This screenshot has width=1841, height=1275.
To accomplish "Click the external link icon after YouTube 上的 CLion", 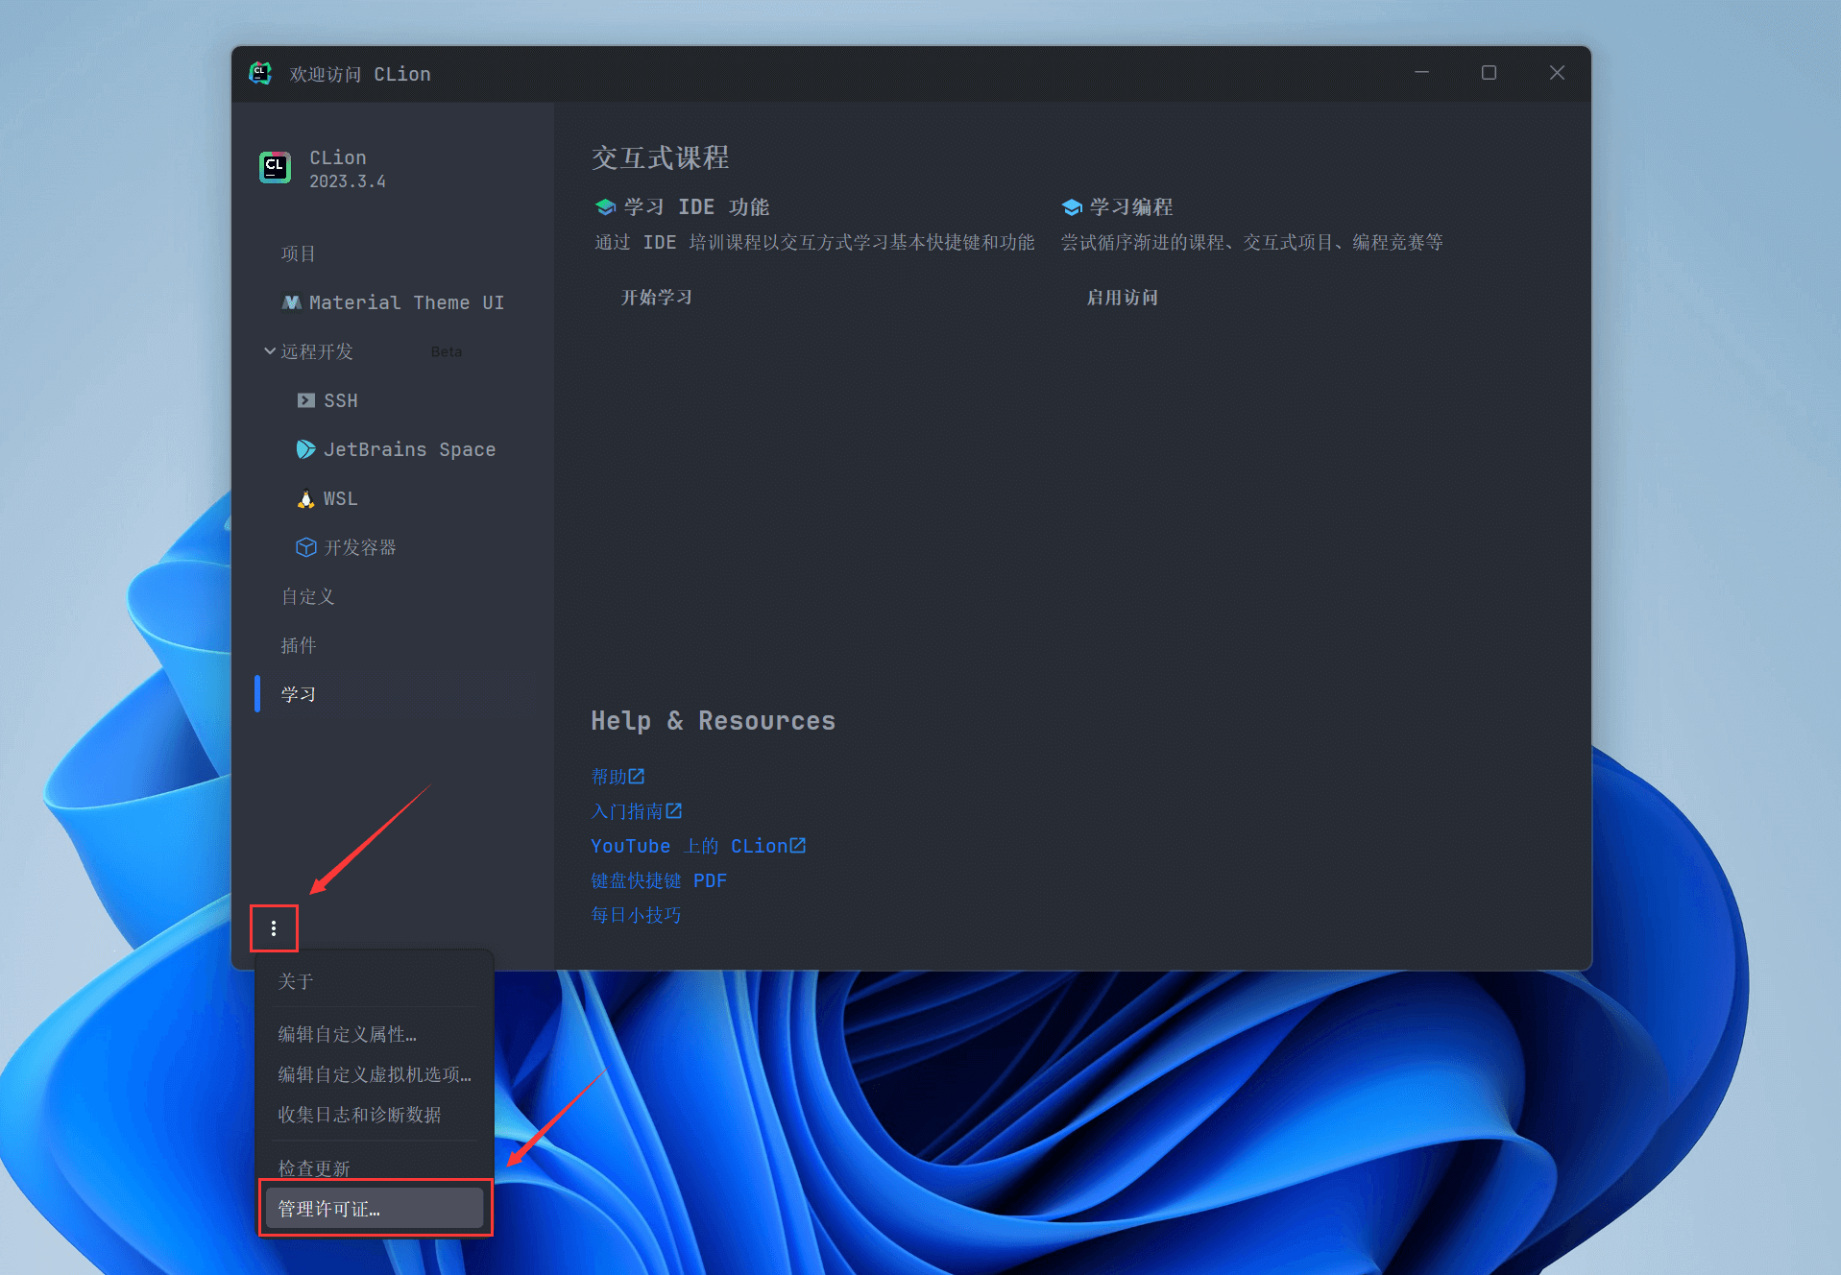I will [x=798, y=845].
